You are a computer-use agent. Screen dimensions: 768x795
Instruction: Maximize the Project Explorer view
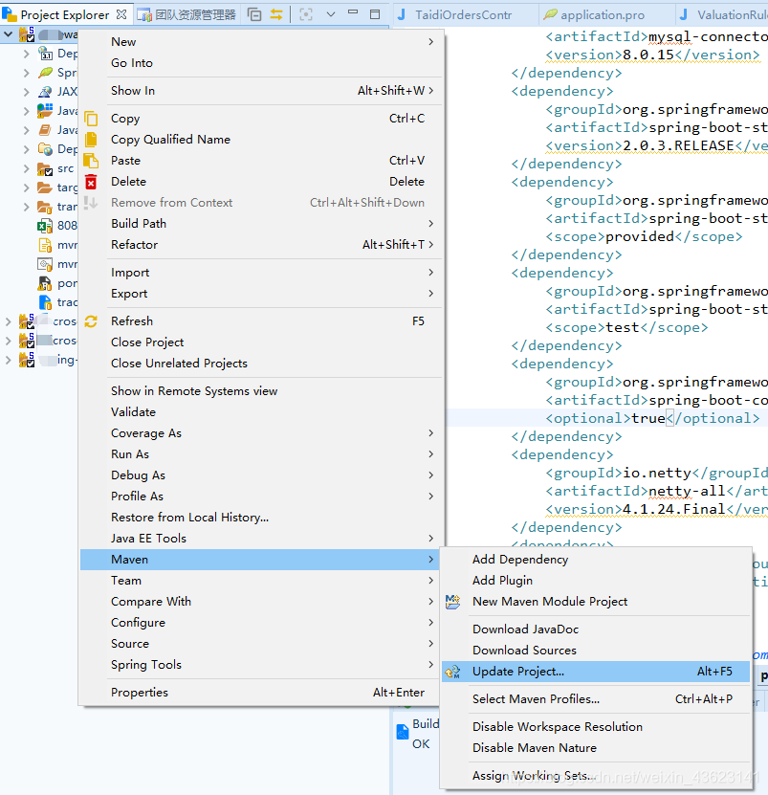375,14
